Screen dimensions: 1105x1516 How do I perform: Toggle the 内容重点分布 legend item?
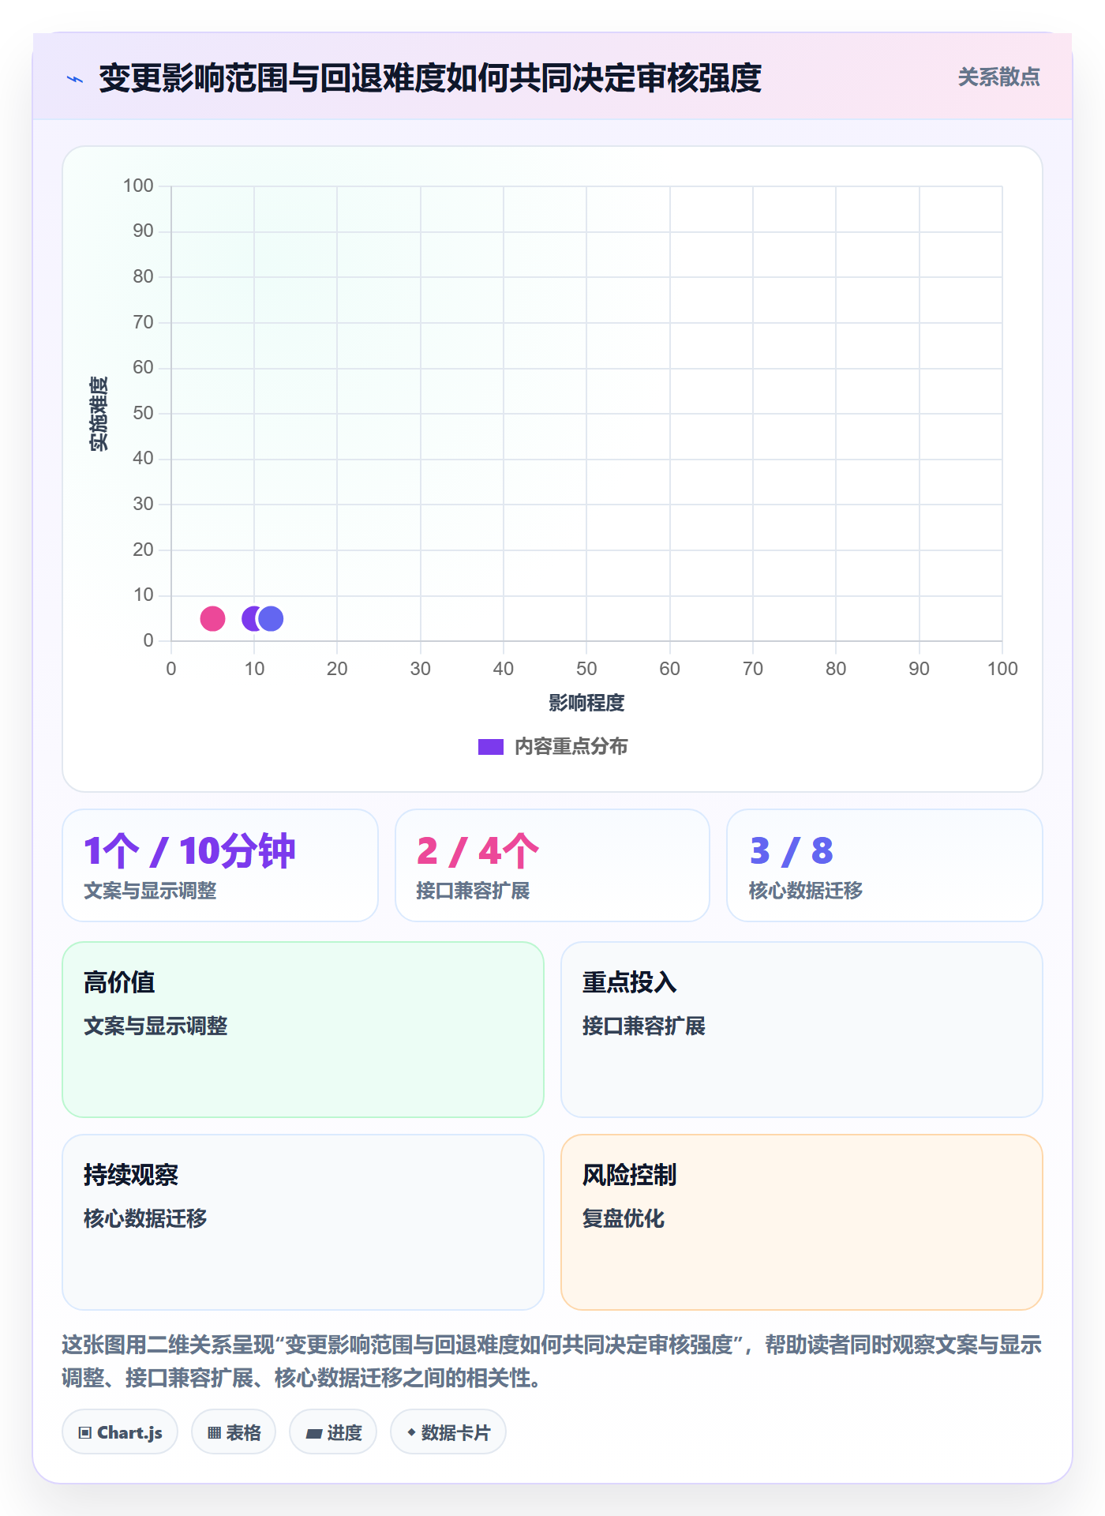552,746
